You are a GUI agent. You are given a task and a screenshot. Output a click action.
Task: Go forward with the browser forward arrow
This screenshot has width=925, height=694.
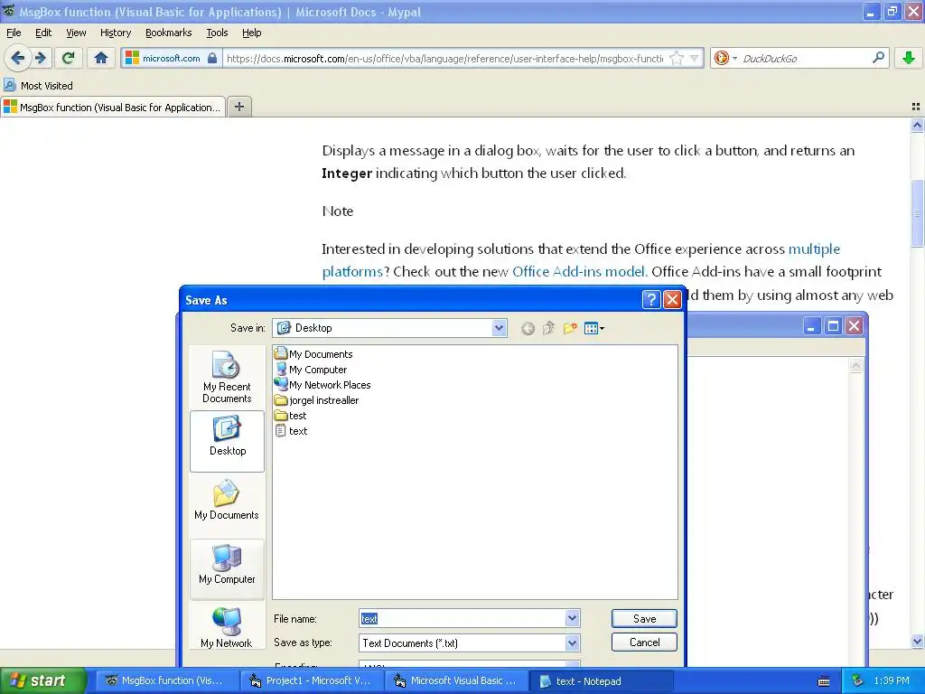click(x=41, y=58)
